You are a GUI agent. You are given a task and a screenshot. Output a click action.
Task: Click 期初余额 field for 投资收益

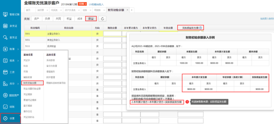tap(112, 46)
